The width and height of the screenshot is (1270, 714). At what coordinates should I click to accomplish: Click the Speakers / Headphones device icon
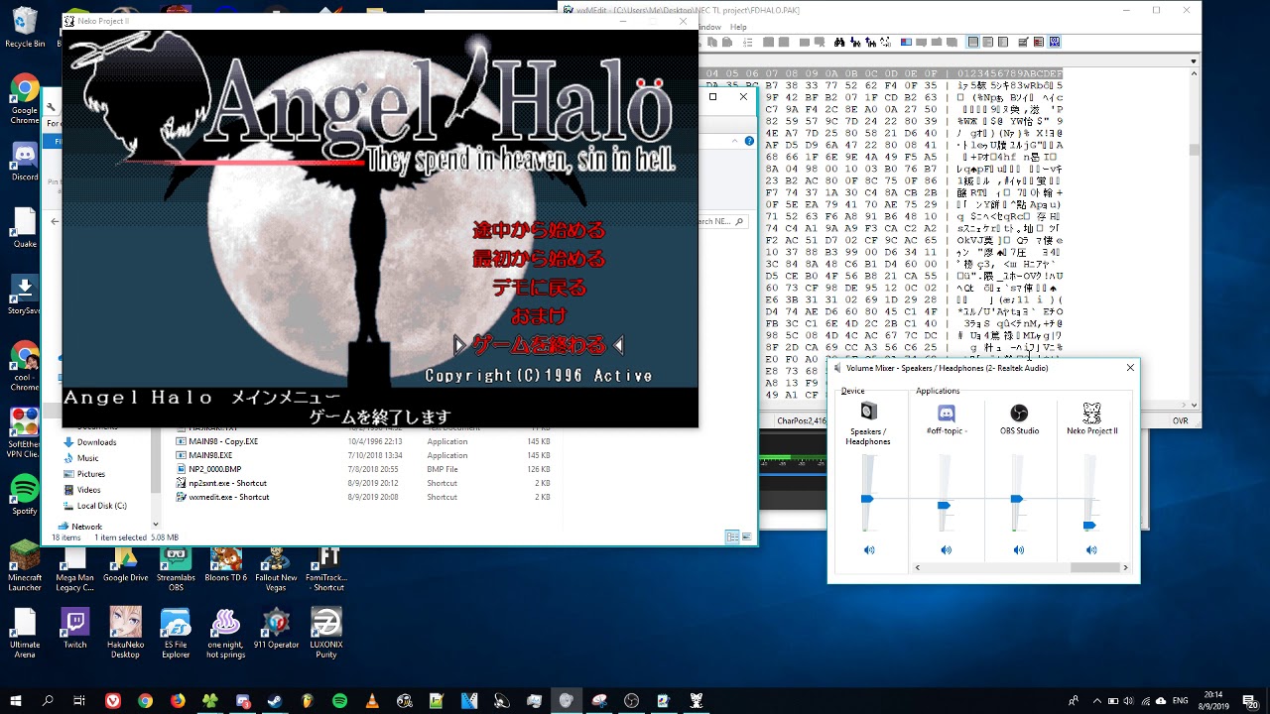coord(868,412)
